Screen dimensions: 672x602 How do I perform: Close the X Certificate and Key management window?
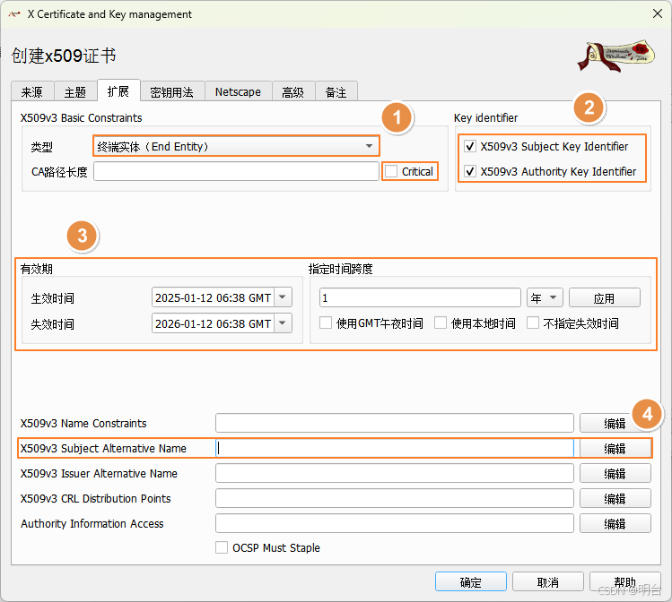click(x=658, y=13)
